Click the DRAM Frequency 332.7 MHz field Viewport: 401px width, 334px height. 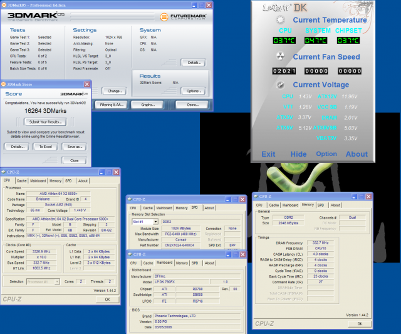[320, 243]
